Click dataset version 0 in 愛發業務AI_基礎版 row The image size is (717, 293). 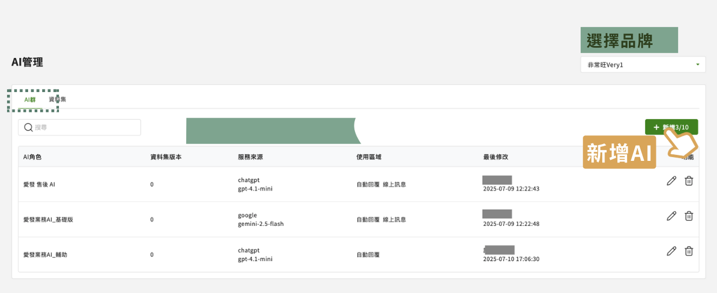(x=152, y=219)
